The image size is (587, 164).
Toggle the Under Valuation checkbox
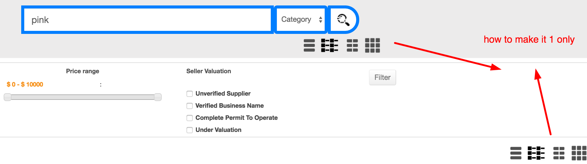[x=190, y=130]
